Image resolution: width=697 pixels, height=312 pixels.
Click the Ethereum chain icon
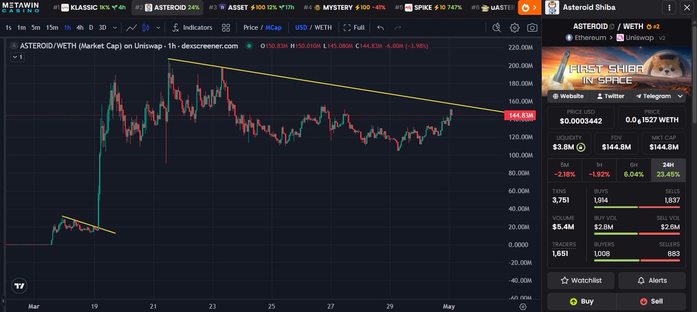(x=569, y=38)
